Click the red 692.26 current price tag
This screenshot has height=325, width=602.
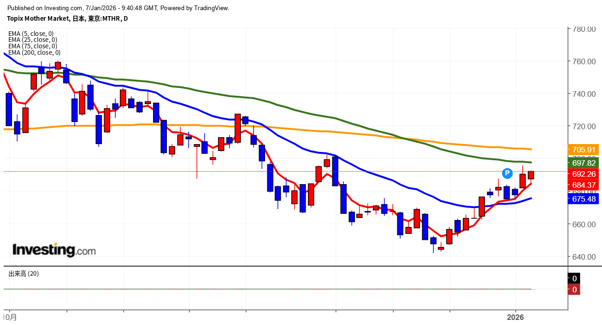pos(584,174)
